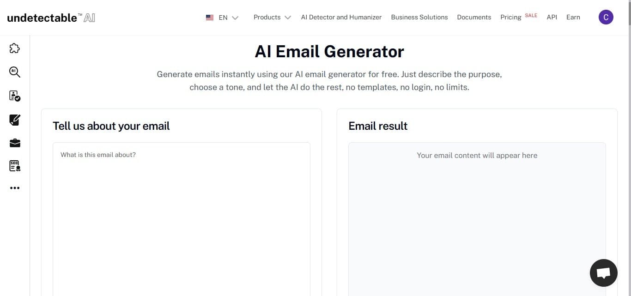Click the US flag language selector
Viewport: 631px width, 296px height.
click(210, 18)
